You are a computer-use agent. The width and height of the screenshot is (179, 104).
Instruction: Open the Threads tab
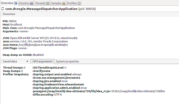pos(42,3)
